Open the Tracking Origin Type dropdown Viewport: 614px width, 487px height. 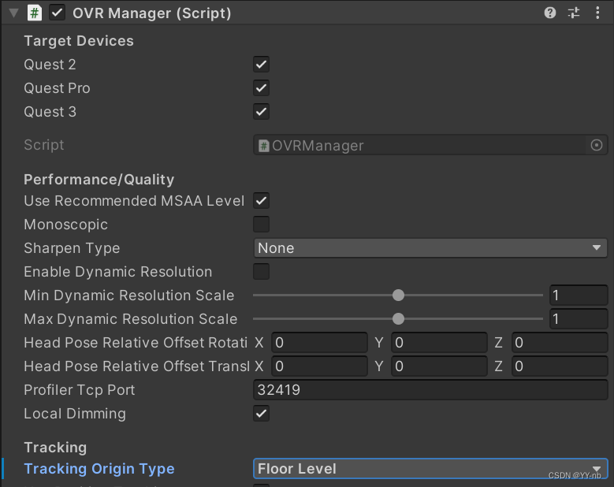[430, 469]
